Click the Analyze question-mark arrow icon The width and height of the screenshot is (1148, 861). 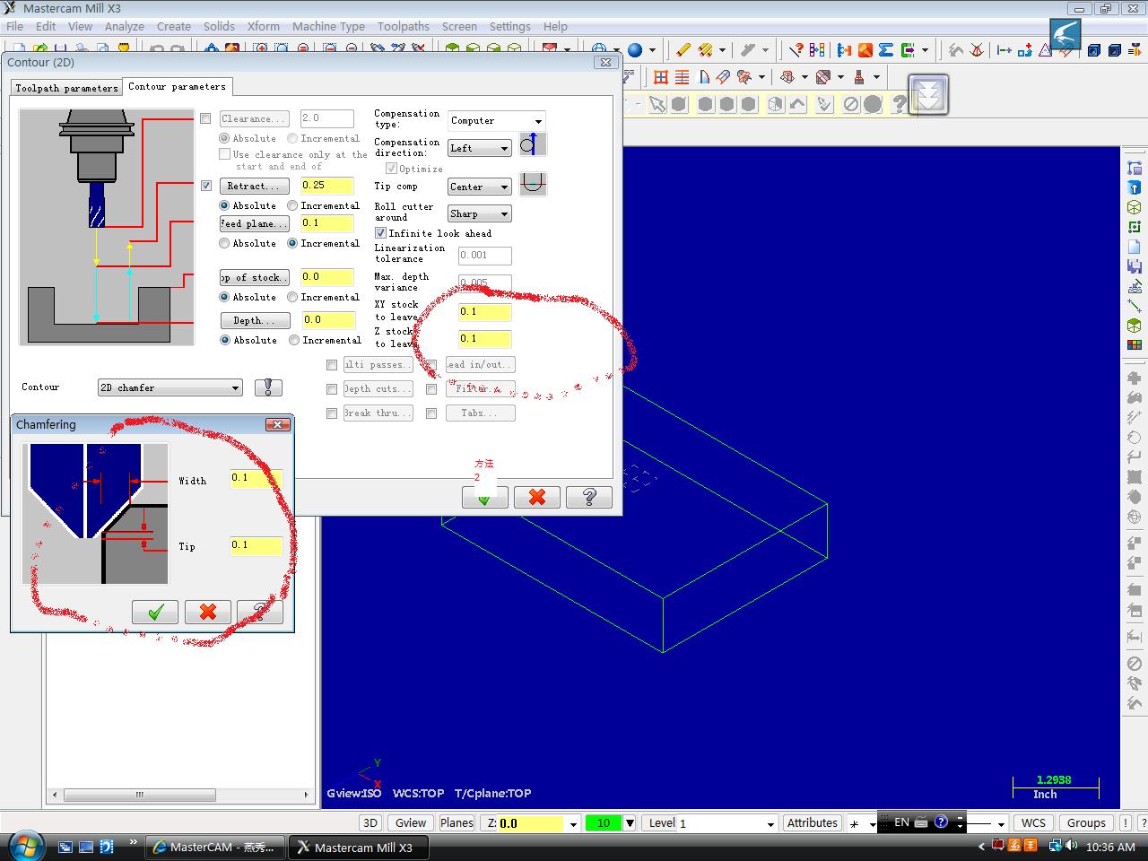point(796,50)
